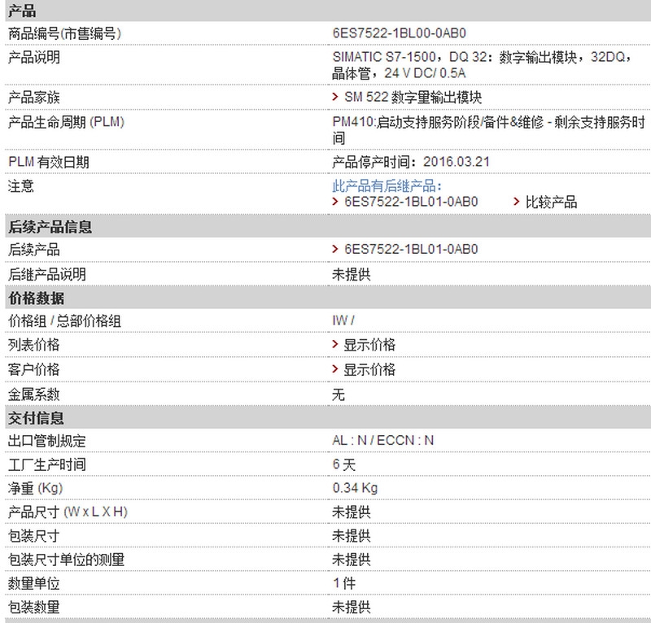Screen dimensions: 651x623
Task: Click the 产品尺寸 (W x L X H) label
Action: pos(68,512)
